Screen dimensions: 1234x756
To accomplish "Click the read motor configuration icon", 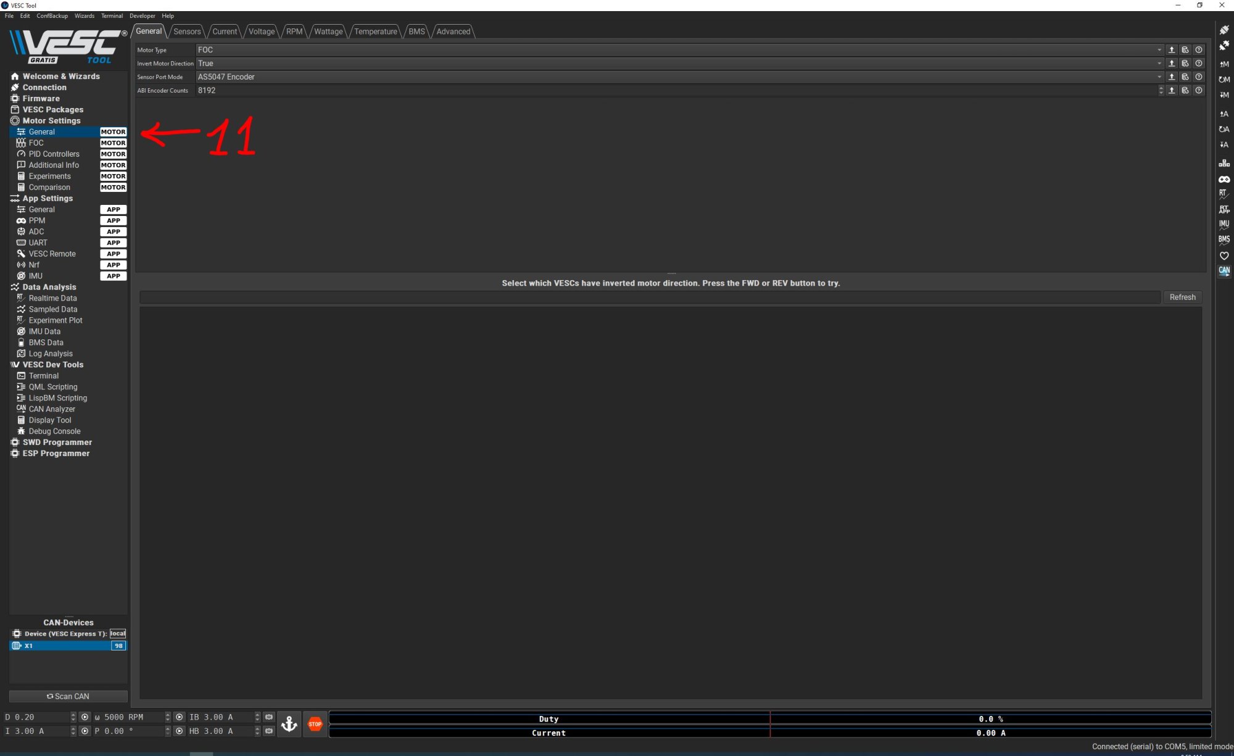I will [x=1224, y=64].
